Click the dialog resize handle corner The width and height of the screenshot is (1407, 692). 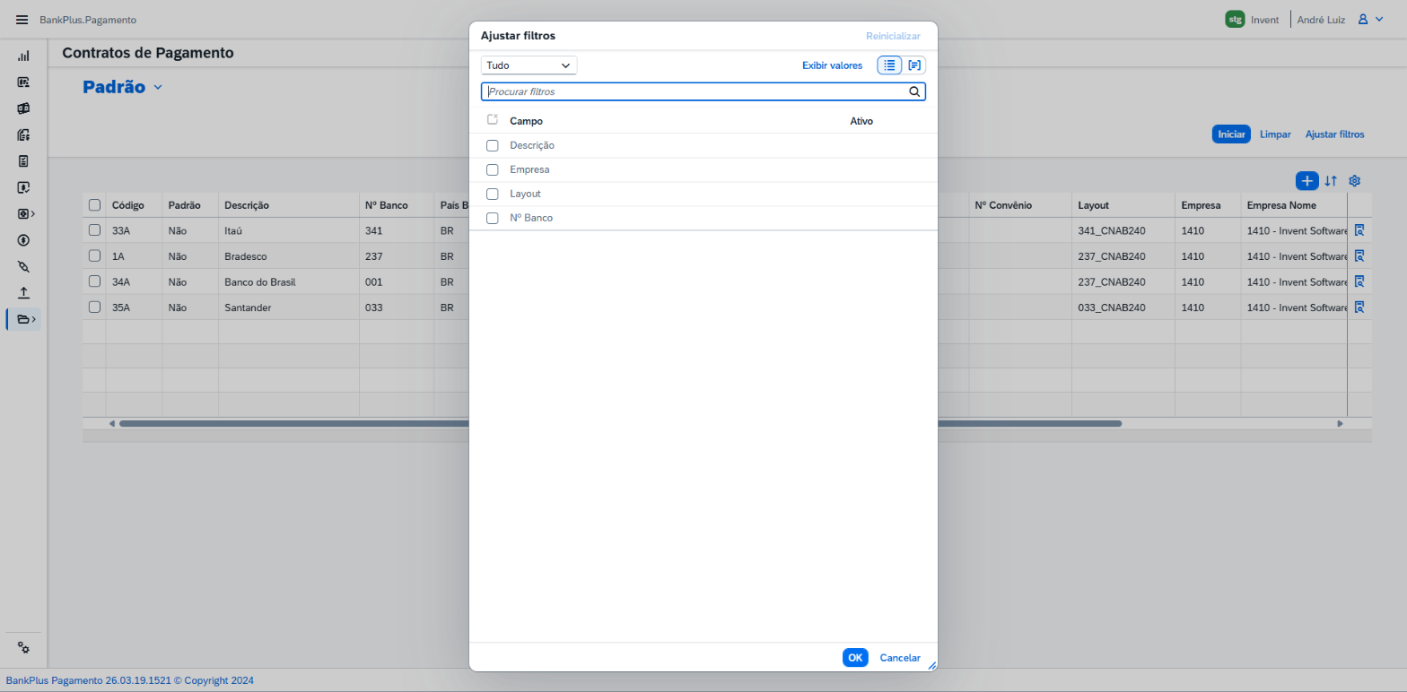tap(931, 665)
